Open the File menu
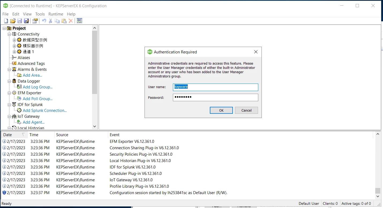Viewport: 383px width, 208px height. coord(5,14)
